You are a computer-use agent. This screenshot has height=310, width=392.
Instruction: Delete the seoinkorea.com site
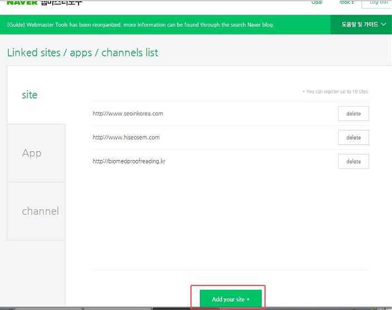(x=354, y=113)
